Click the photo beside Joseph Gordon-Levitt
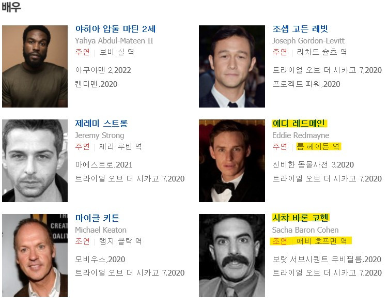 232,66
